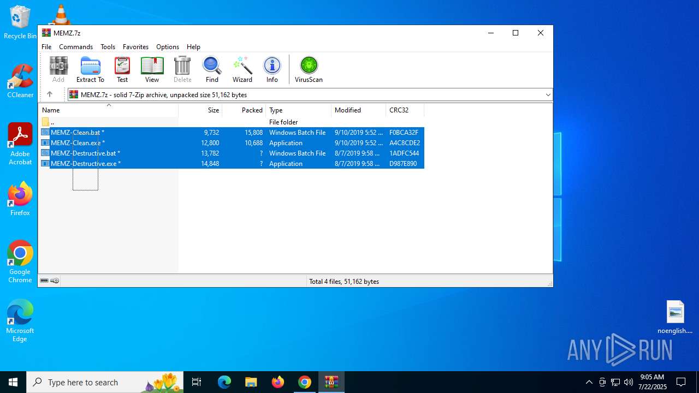The width and height of the screenshot is (699, 393).
Task: Open Task View in taskbar
Action: [x=197, y=382]
